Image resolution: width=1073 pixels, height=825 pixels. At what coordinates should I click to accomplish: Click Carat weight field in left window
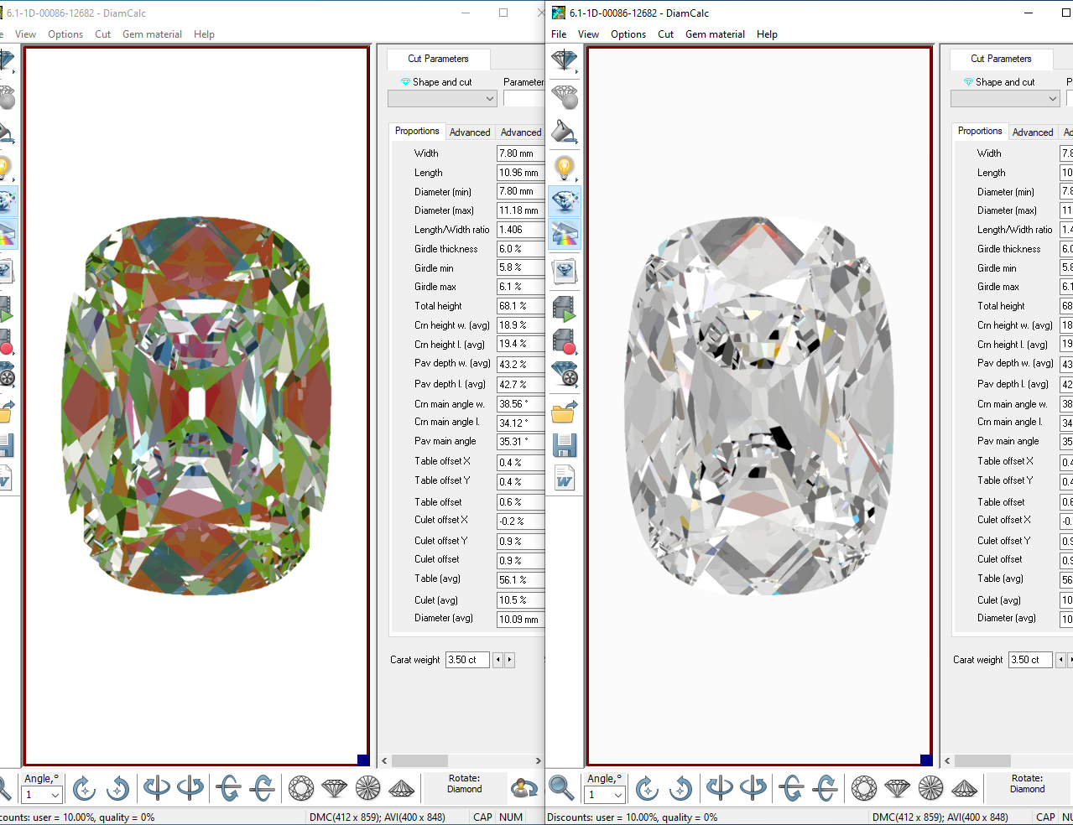coord(467,660)
